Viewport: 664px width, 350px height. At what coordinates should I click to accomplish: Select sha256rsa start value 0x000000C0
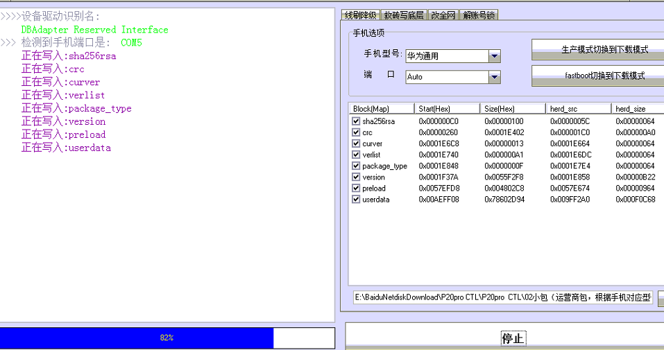[439, 121]
